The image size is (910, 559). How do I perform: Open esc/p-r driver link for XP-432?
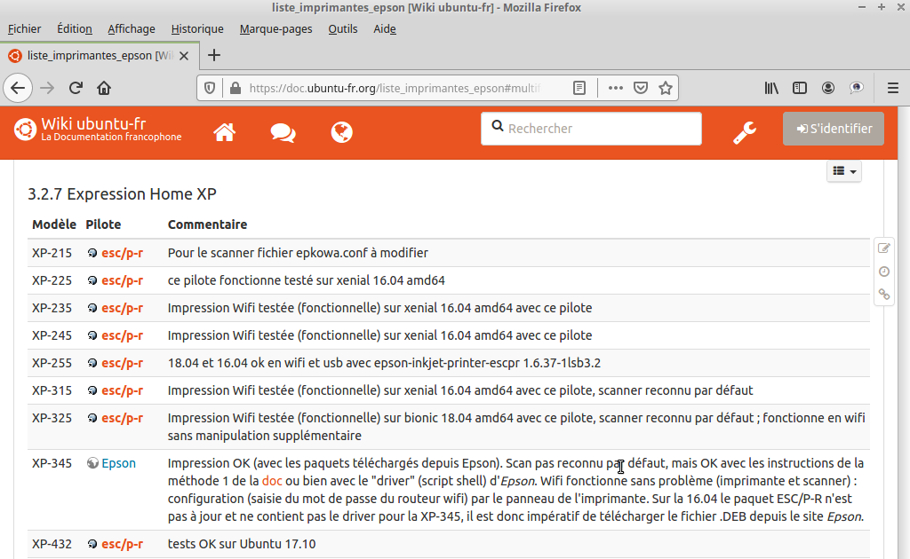point(122,545)
